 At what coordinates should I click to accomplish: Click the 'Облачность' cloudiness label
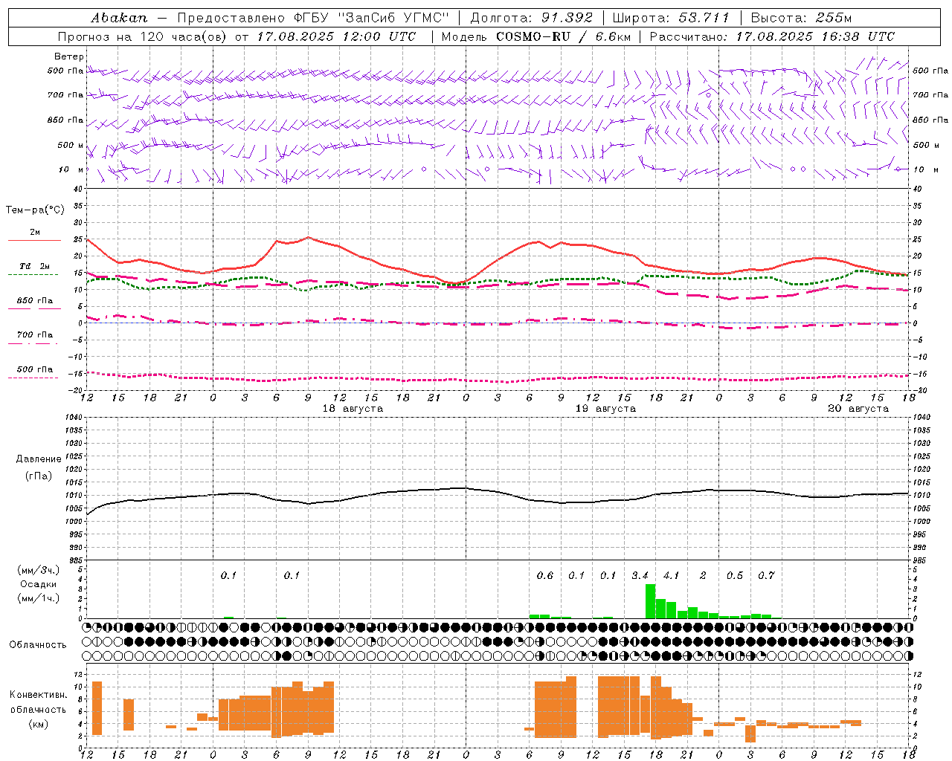[x=38, y=645]
